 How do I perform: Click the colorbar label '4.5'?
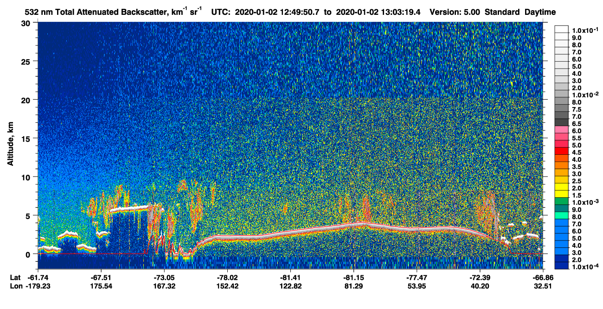click(577, 152)
